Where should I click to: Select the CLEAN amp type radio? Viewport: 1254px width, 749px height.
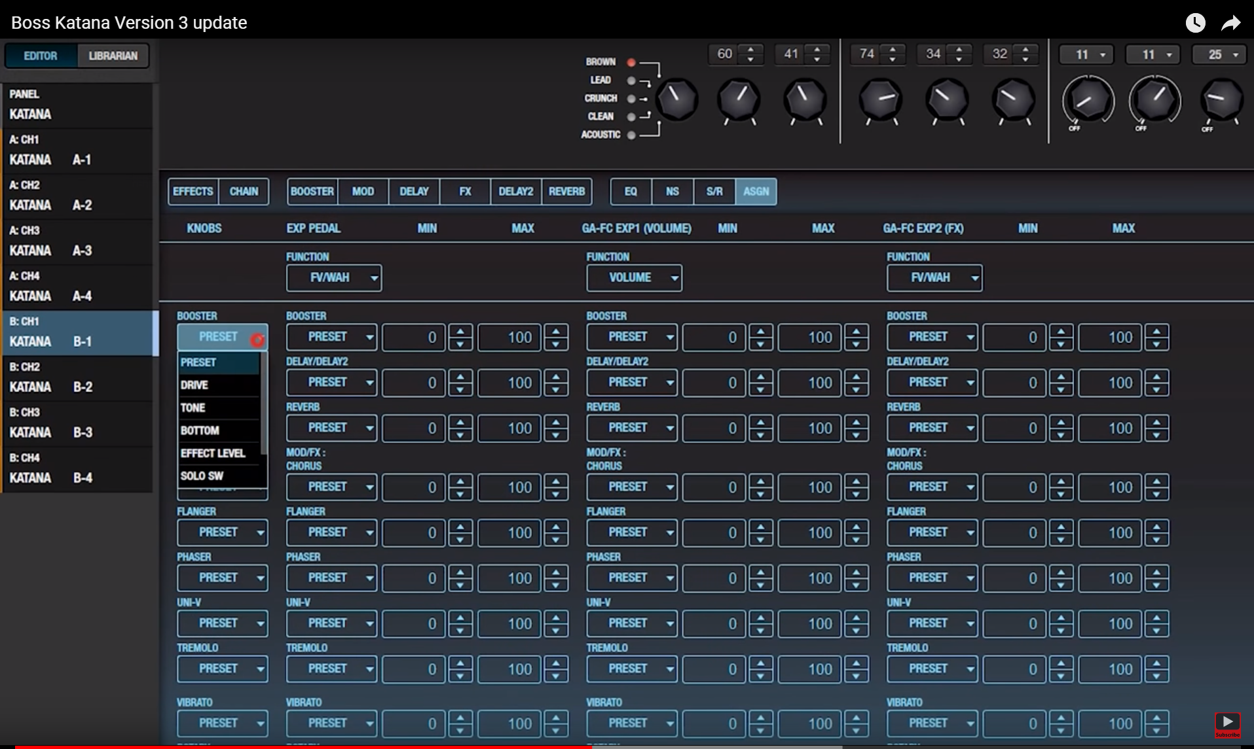(x=631, y=116)
